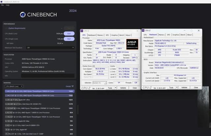
Task: Click the Details link in Ranking
Action: 68,86
